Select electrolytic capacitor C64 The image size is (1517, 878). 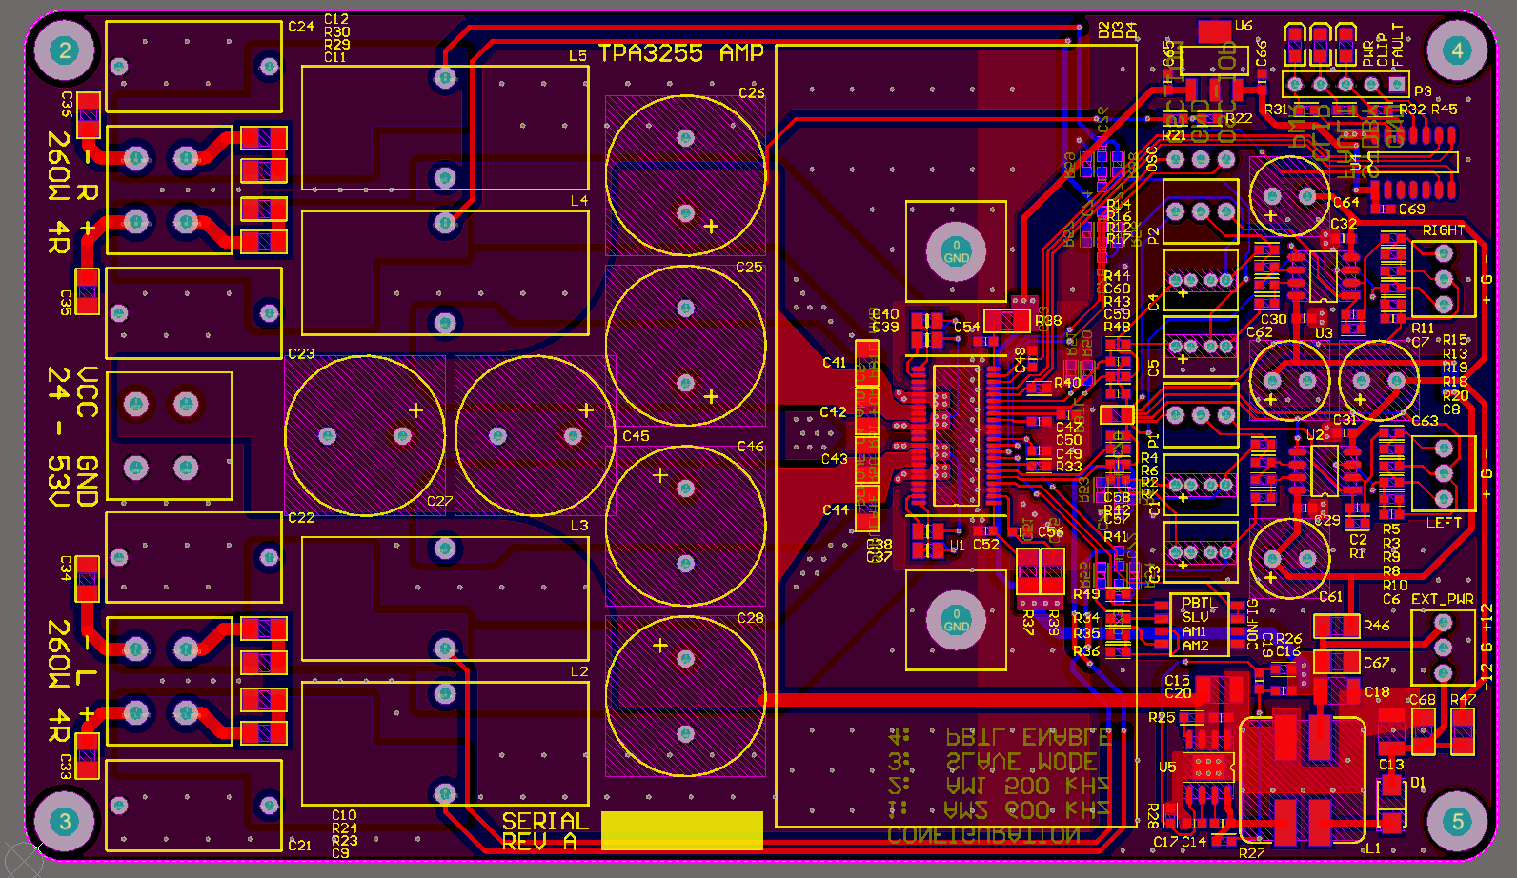tap(1289, 196)
